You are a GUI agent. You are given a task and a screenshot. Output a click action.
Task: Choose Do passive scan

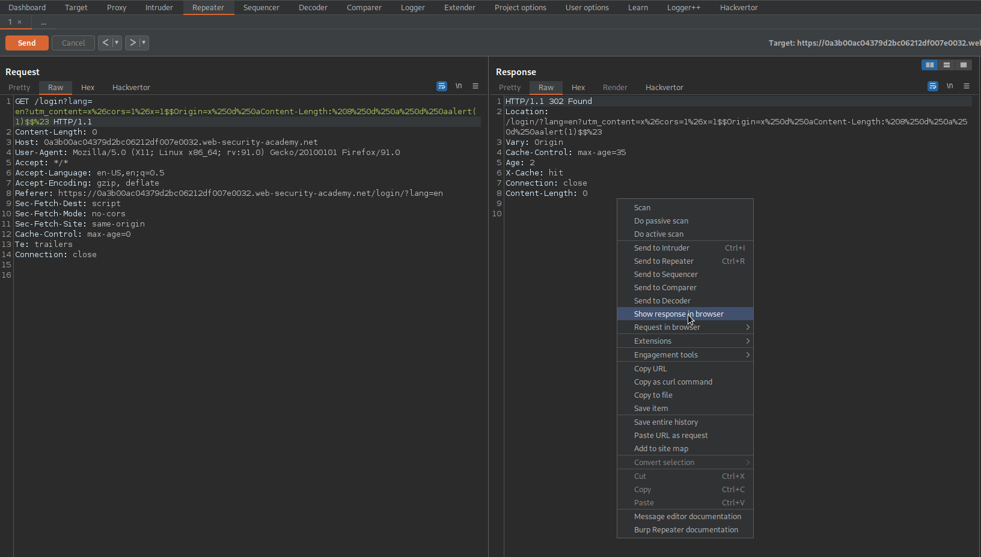pyautogui.click(x=685, y=221)
